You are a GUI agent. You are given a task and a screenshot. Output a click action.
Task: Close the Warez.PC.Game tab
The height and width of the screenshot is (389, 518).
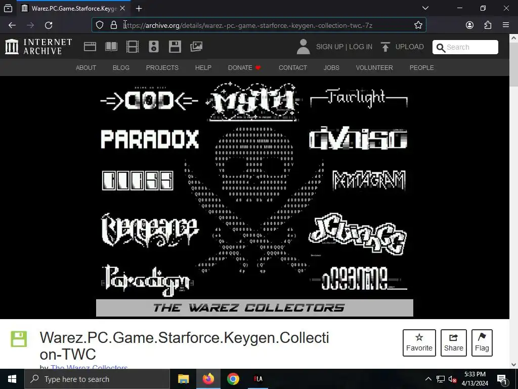(x=122, y=8)
